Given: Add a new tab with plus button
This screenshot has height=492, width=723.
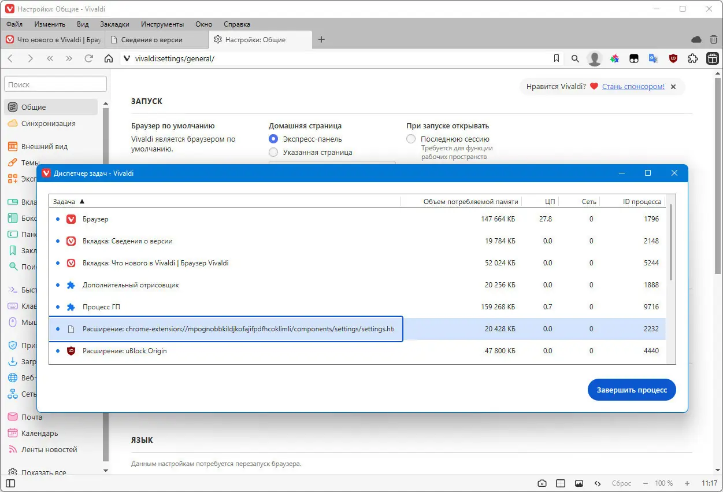Looking at the screenshot, I should (x=322, y=39).
